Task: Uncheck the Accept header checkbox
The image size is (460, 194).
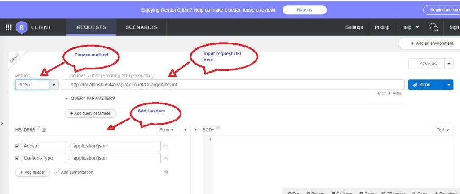Action: (x=17, y=146)
